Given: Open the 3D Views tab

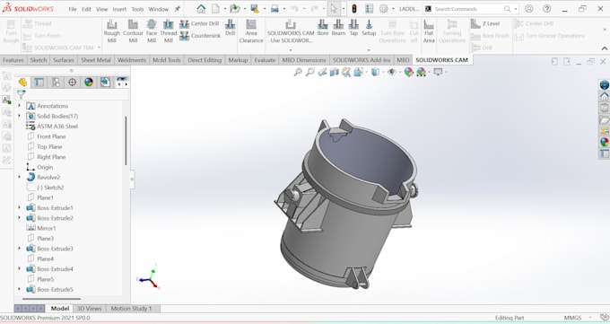Looking at the screenshot, I should pos(89,309).
